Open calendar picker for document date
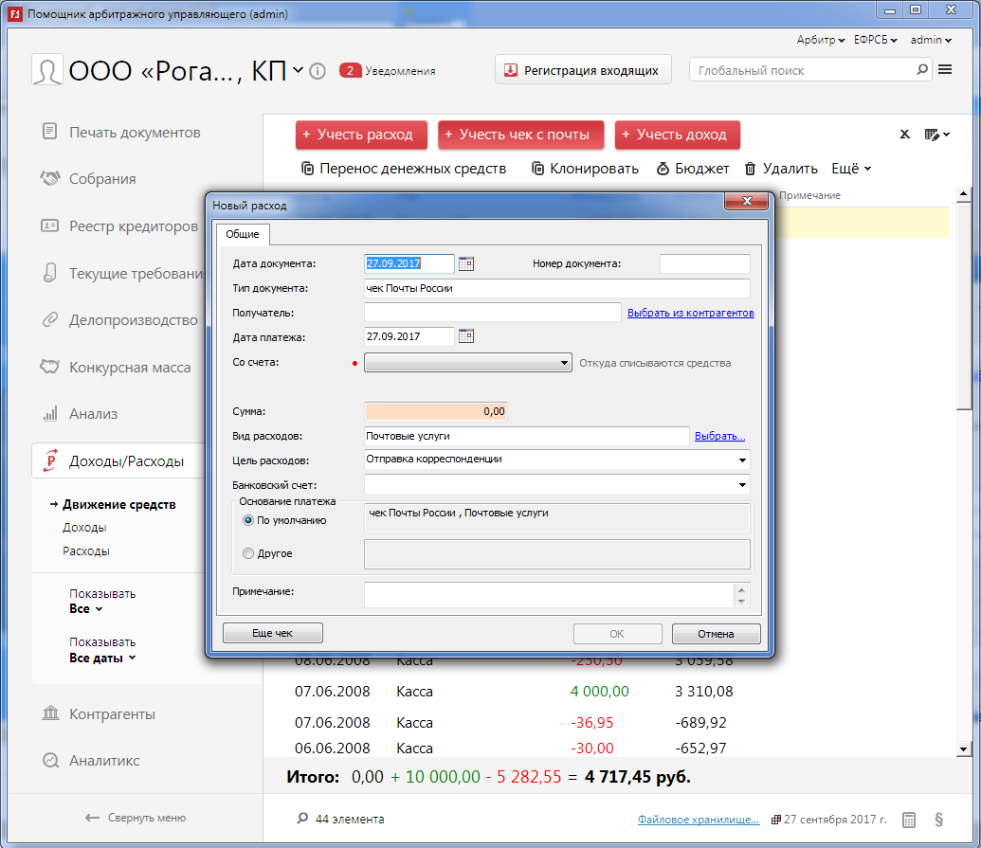The height and width of the screenshot is (848, 981). 465,263
